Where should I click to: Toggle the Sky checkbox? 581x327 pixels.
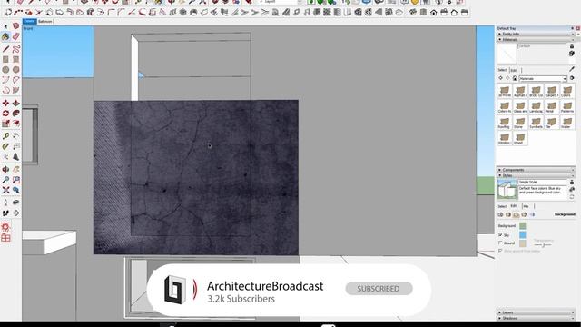(x=500, y=235)
